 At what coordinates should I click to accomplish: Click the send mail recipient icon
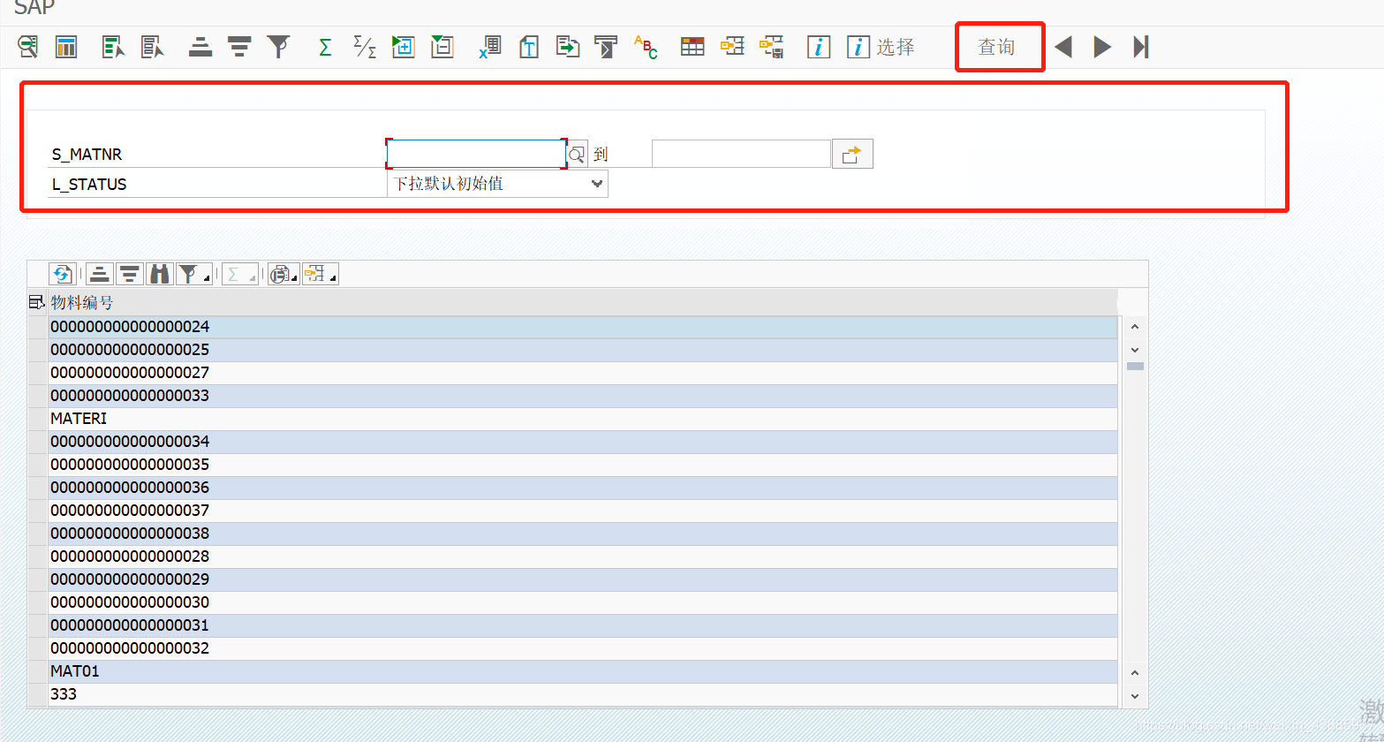click(x=606, y=47)
